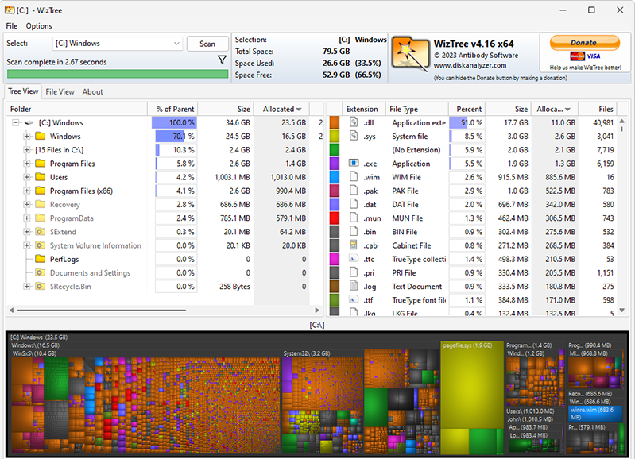Image resolution: width=635 pixels, height=459 pixels.
Task: Collapse the [C:] Windows root node
Action: [x=15, y=122]
